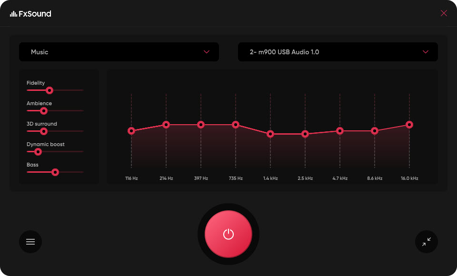Click the 1.4 kHz frequency label

tap(270, 178)
